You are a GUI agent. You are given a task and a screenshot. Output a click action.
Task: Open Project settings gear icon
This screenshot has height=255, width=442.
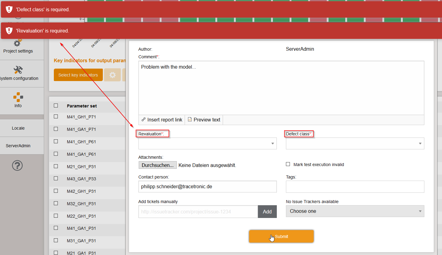pos(18,43)
